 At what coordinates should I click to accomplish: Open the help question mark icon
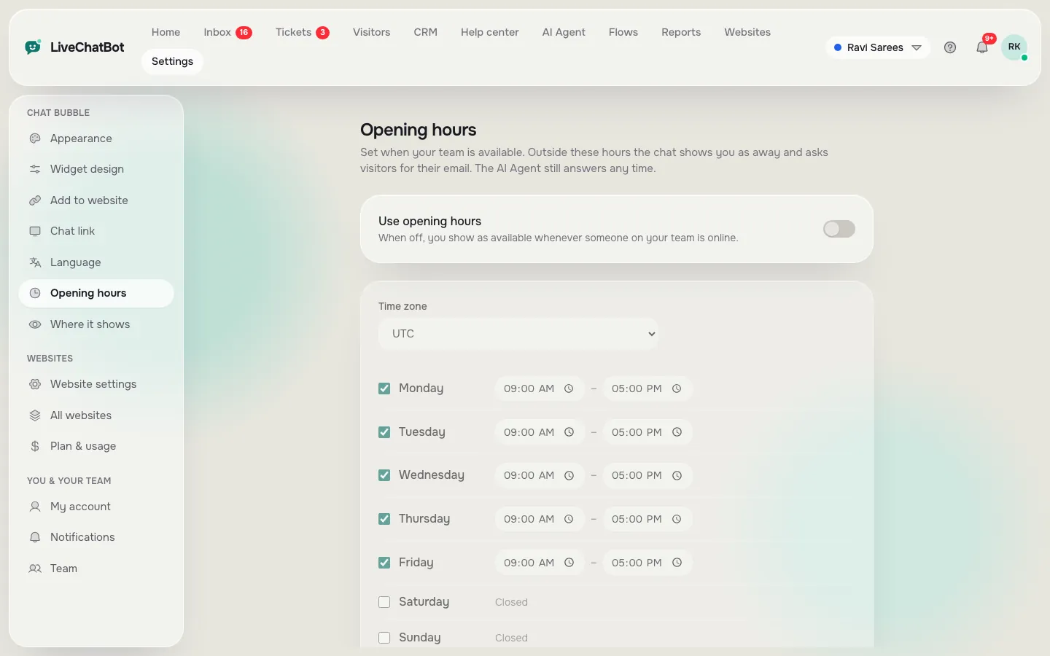[x=950, y=47]
